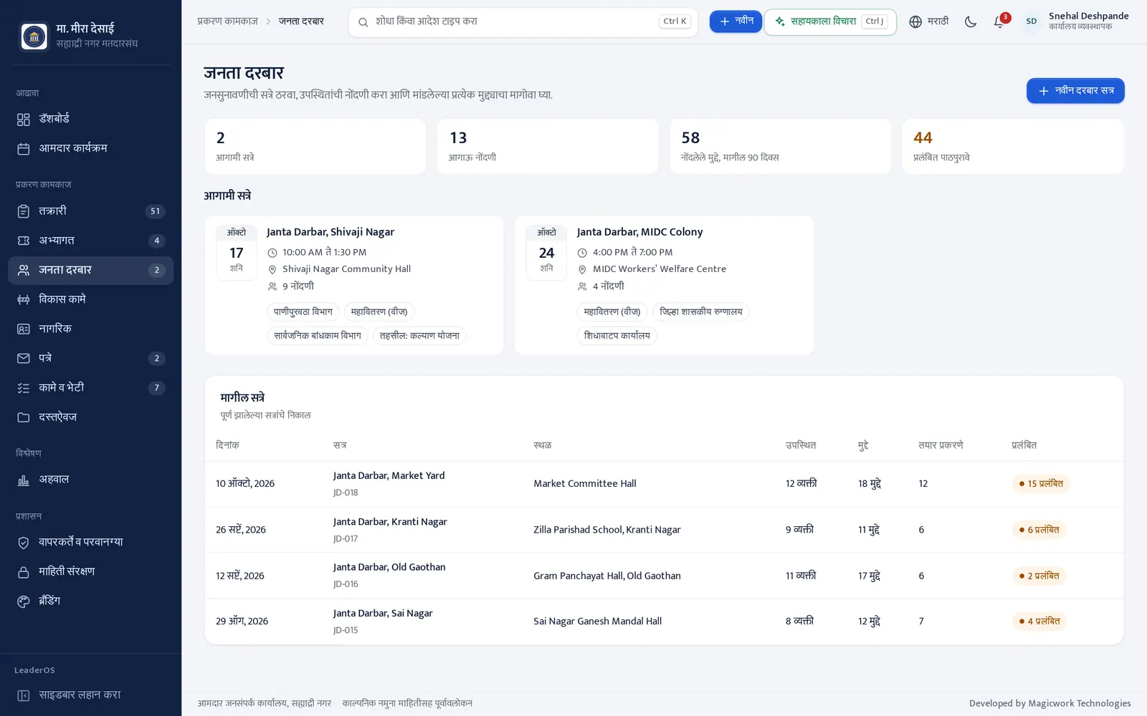Open डॅशबोर्ड in the sidebar
Image resolution: width=1147 pixels, height=716 pixels.
(90, 119)
